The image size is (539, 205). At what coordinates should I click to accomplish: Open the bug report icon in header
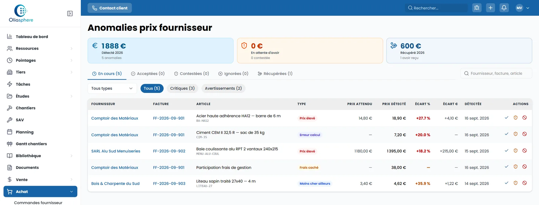477,8
